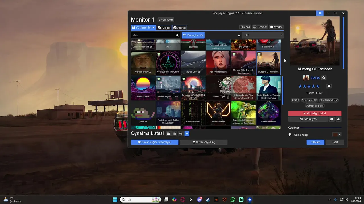Click Yorum yap to comment
This screenshot has height=204, width=364.
[x=308, y=119]
